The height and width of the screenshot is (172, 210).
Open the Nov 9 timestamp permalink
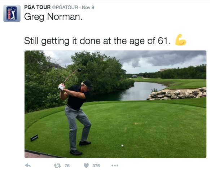pyautogui.click(x=88, y=7)
